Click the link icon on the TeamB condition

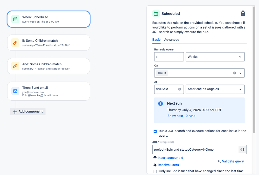15,66
